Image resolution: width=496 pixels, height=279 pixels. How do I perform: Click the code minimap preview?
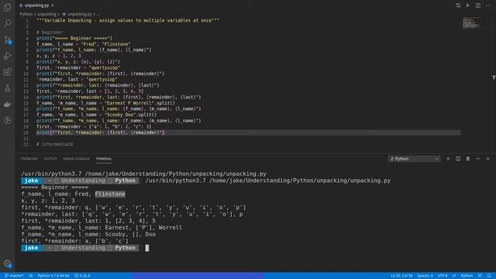point(471,23)
